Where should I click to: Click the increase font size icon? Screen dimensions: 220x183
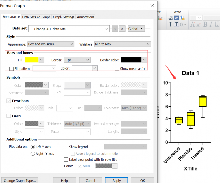192,24
